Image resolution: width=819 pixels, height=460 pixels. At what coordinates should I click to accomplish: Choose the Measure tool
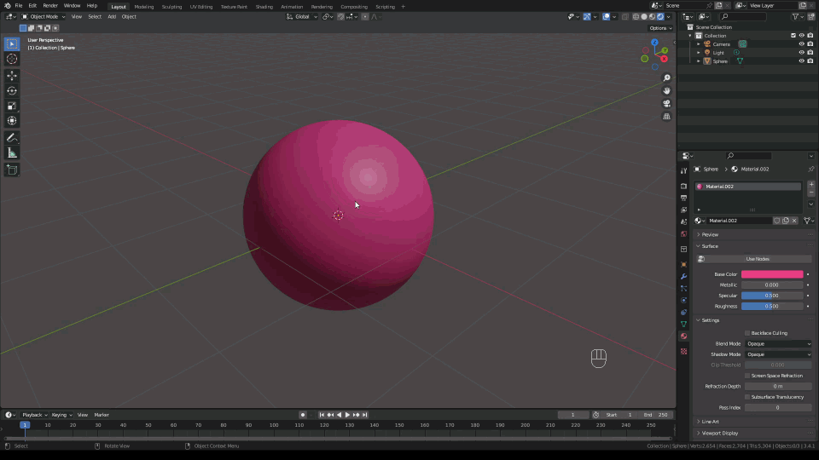[x=12, y=152]
